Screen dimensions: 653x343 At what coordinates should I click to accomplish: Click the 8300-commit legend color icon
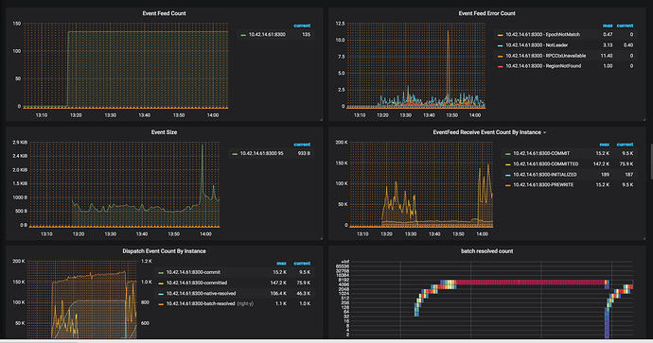pyautogui.click(x=161, y=272)
